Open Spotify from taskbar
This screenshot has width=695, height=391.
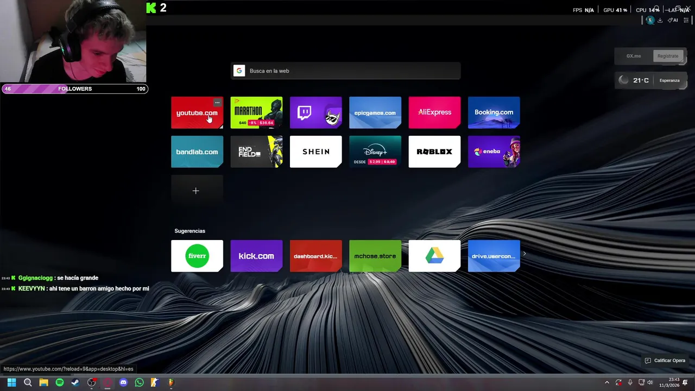click(60, 382)
